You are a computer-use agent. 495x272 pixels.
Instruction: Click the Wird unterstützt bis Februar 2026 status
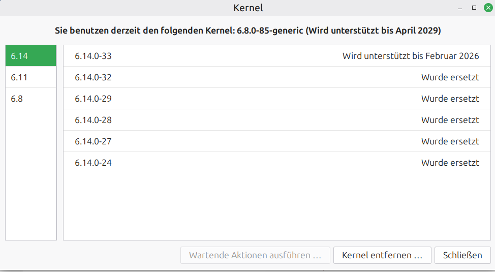(x=411, y=56)
